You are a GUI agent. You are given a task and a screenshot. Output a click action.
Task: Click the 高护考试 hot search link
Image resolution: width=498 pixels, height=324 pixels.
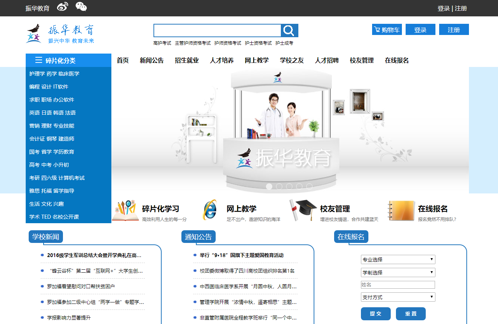tap(162, 43)
